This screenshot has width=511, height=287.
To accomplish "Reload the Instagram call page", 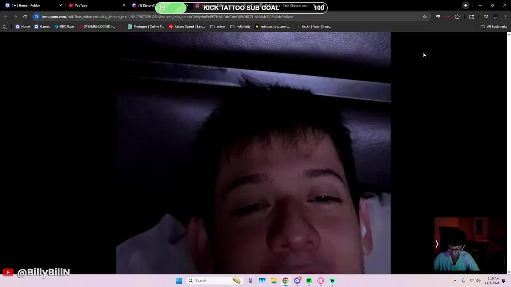I will [25, 17].
